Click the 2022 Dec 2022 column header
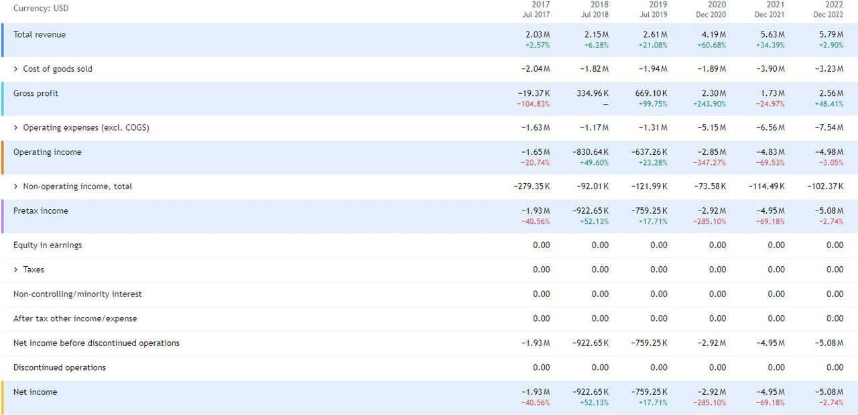 pyautogui.click(x=829, y=9)
